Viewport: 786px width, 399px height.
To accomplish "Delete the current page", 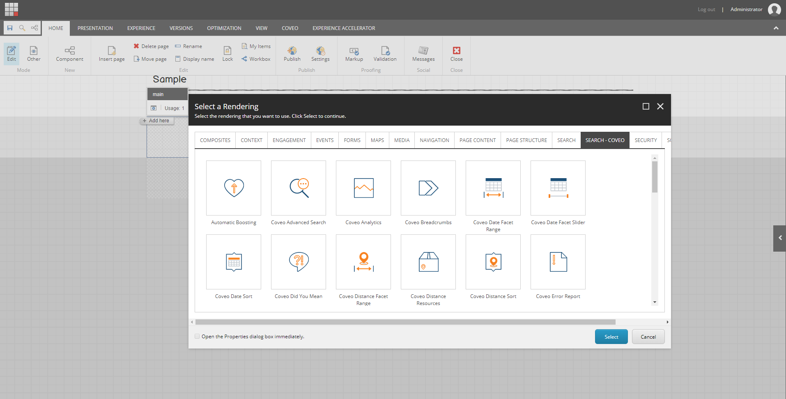I will pyautogui.click(x=150, y=46).
